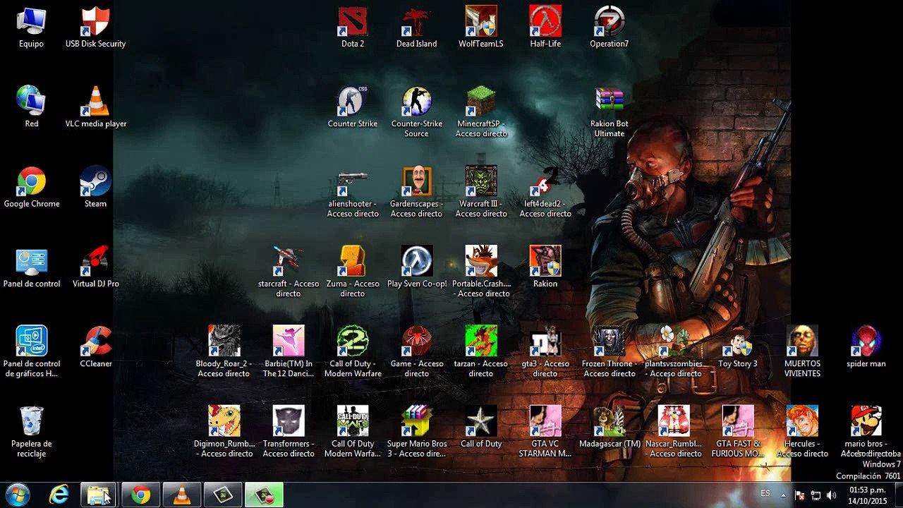Open Barbie(TM) In The 12 Dancing shortcut
The height and width of the screenshot is (508, 903).
tap(289, 352)
